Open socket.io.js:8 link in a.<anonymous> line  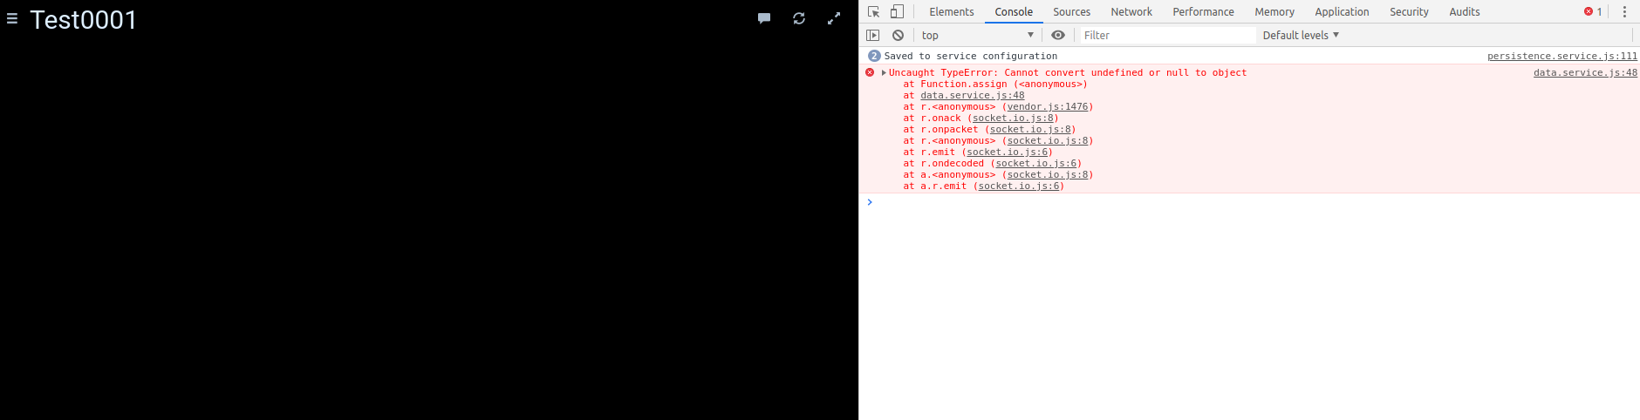click(1048, 175)
